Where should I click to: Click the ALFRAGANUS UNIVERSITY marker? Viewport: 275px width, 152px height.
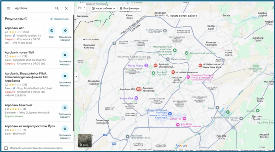point(165,31)
